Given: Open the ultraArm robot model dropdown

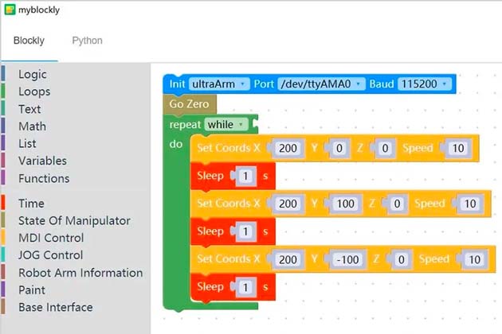Looking at the screenshot, I should click(219, 83).
